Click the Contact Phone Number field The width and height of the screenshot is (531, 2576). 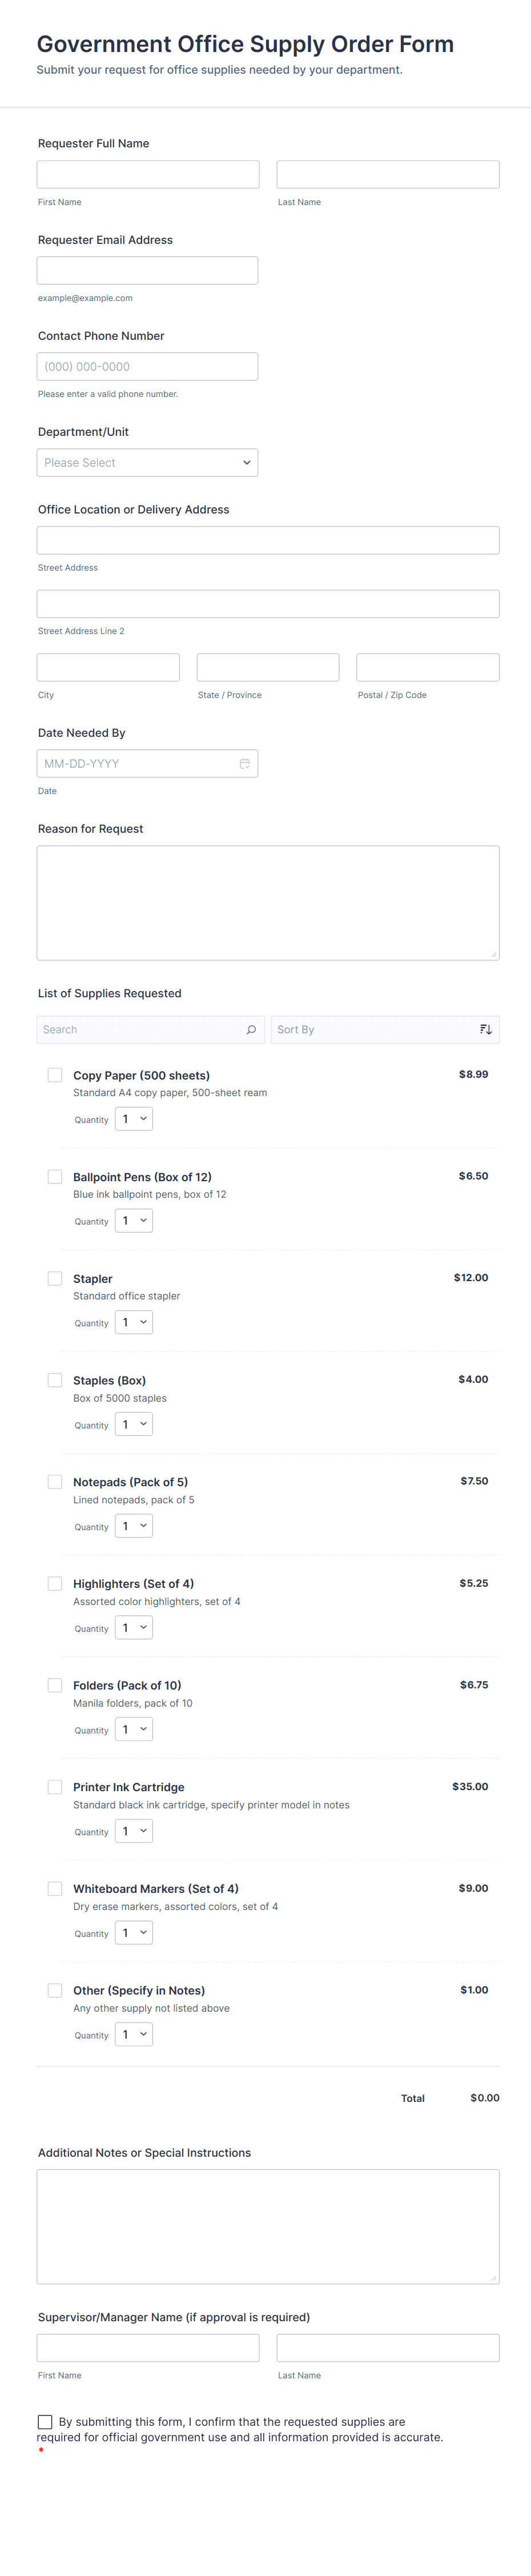[x=147, y=366]
